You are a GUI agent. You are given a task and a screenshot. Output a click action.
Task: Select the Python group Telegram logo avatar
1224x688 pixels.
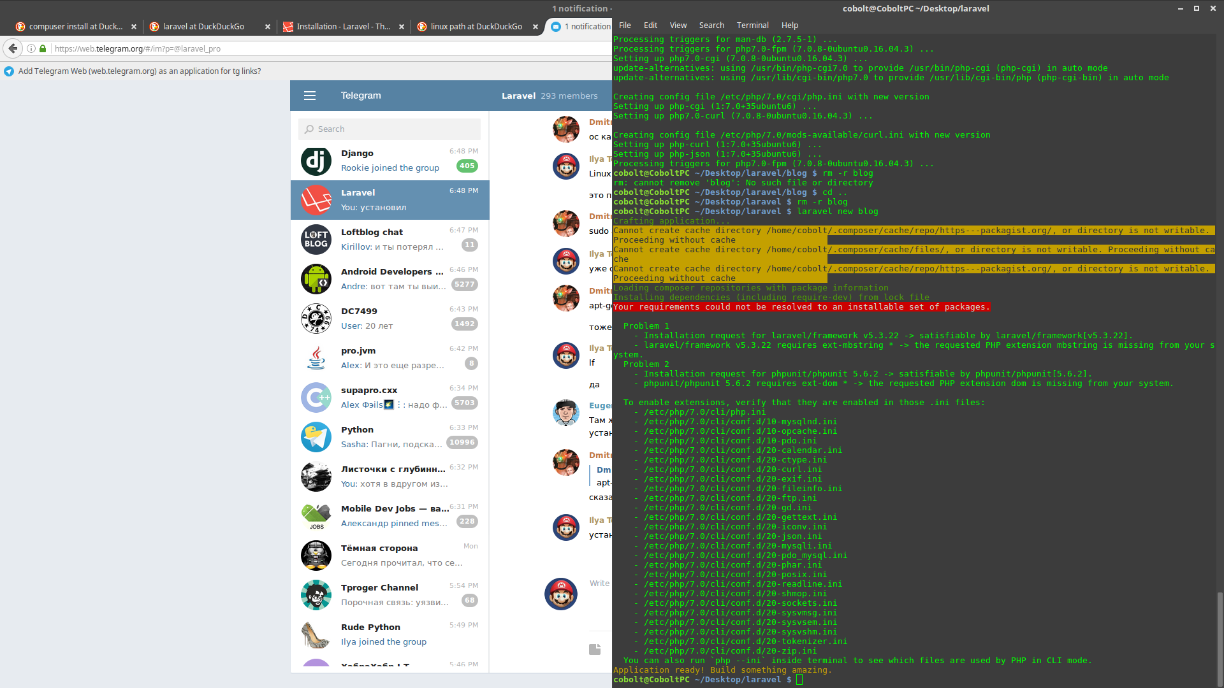coord(316,437)
